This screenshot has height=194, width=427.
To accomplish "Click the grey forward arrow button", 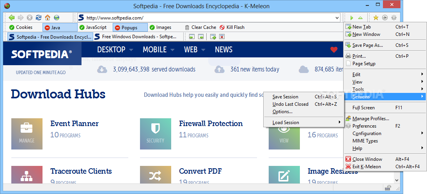I will coord(20,18).
